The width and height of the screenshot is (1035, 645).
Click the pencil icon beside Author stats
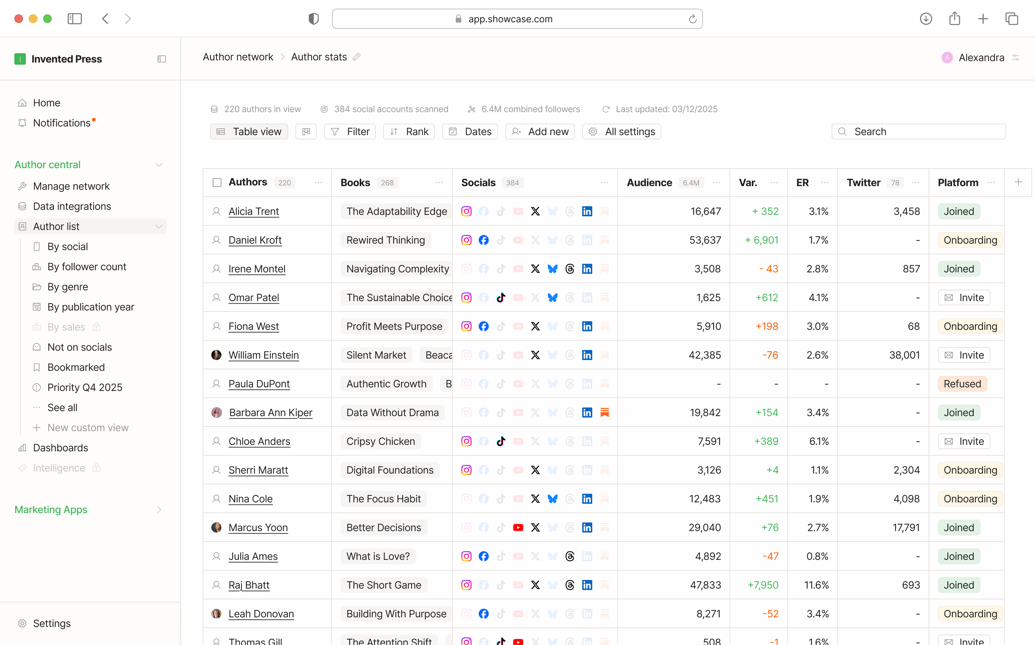click(356, 57)
